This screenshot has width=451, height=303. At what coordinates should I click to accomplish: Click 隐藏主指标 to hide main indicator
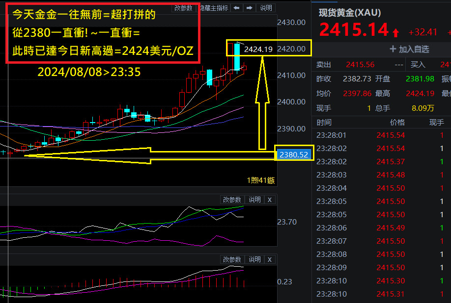tap(215, 8)
